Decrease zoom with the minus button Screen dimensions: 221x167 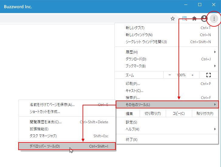pyautogui.click(x=170, y=75)
